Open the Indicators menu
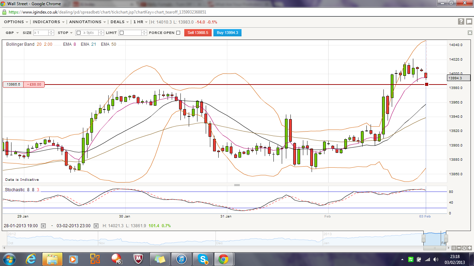Screen dimensions: 474x266 point(49,22)
